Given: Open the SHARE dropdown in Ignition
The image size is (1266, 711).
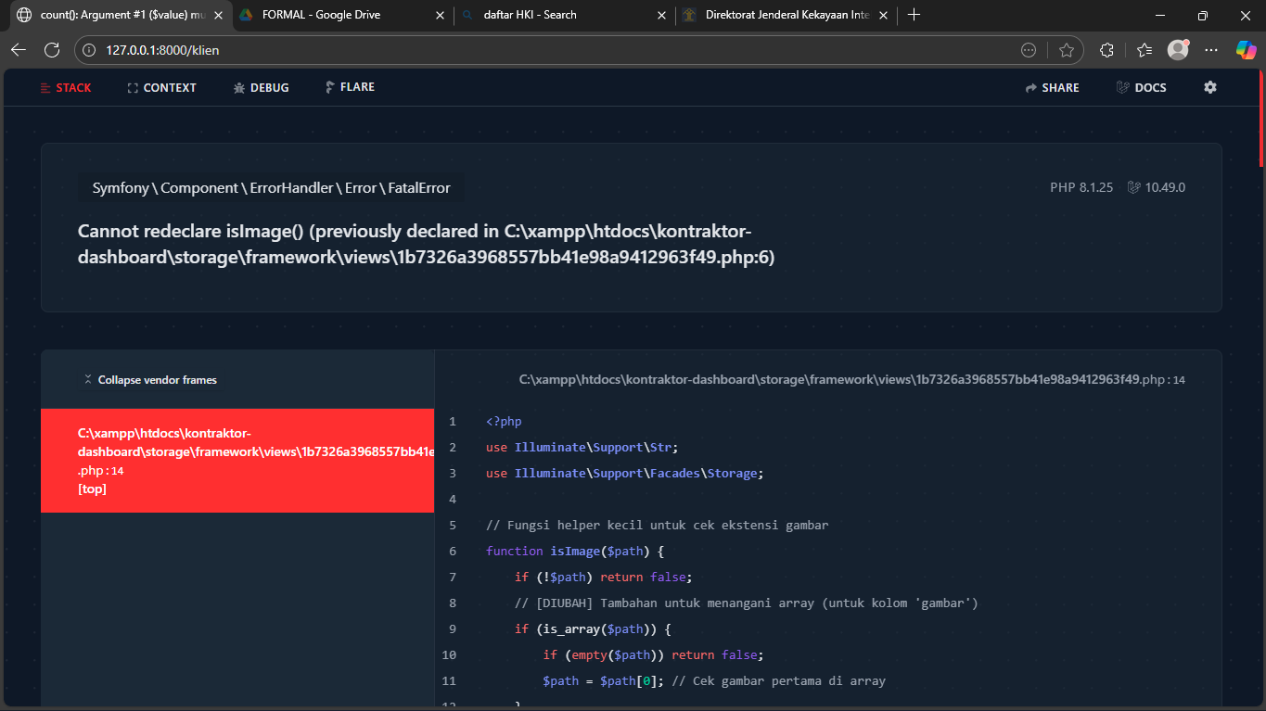Looking at the screenshot, I should 1052,87.
